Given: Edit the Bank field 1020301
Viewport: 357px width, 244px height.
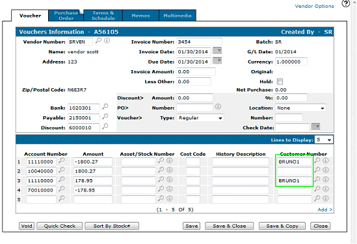Looking at the screenshot, I should tap(83, 108).
